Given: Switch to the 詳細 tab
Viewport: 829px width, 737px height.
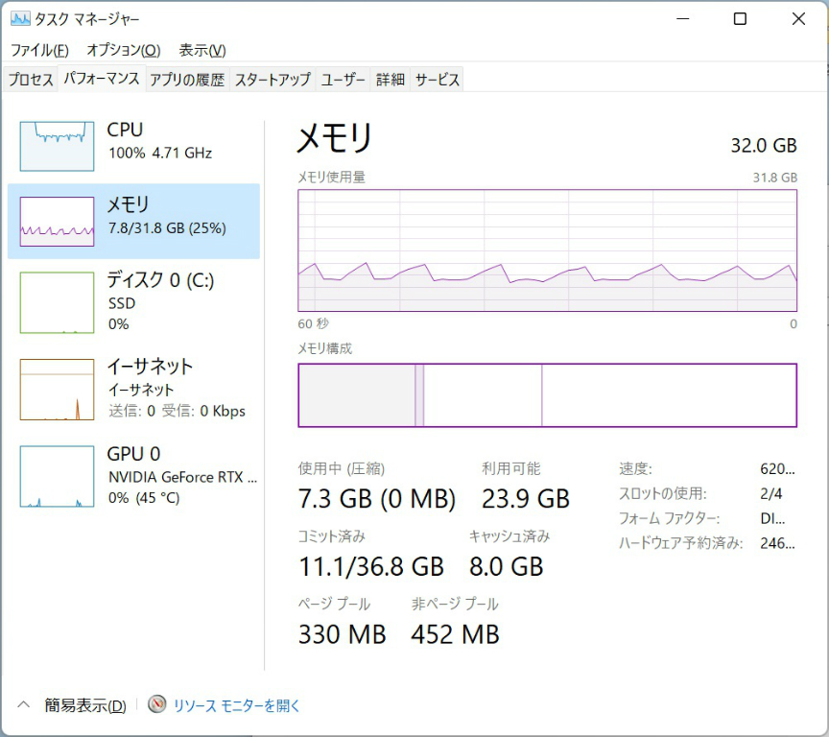Looking at the screenshot, I should point(390,80).
